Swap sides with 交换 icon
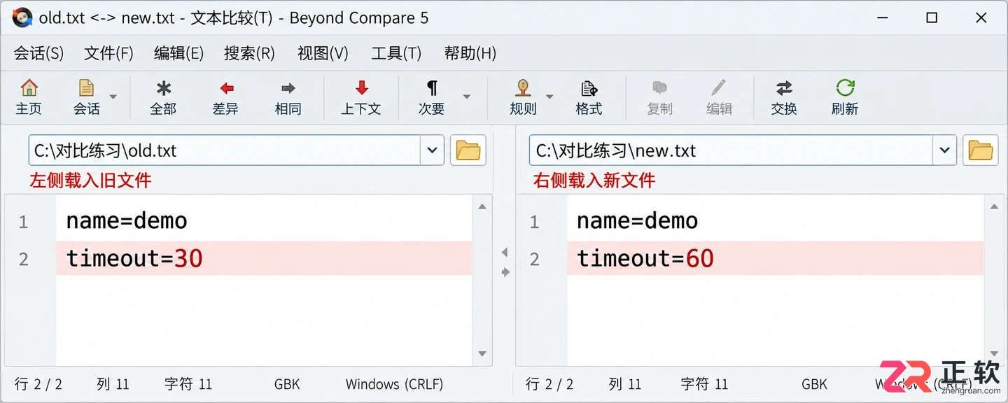 point(784,97)
